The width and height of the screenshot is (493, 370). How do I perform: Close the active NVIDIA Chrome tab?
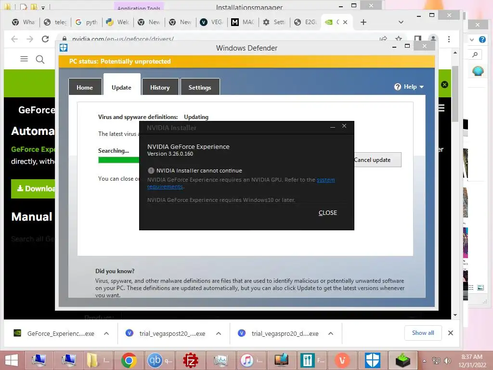click(x=345, y=22)
